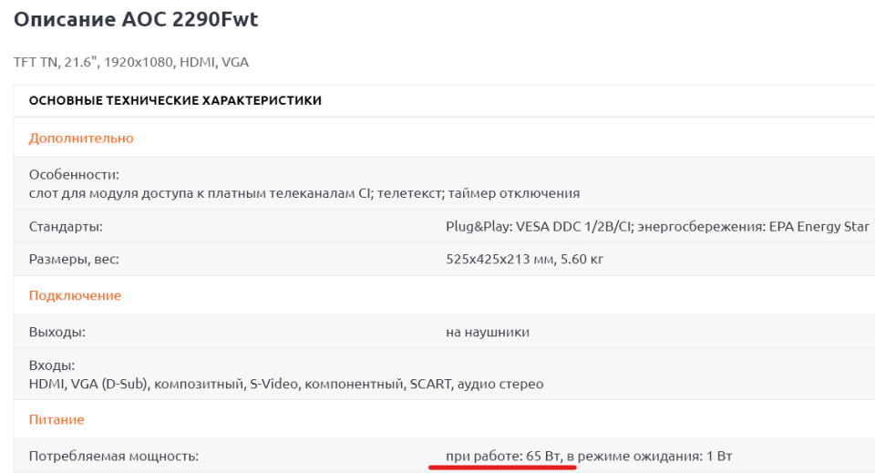Select the underlined 'при работе: 65 Вт' text
This screenshot has height=473, width=875.
502,456
